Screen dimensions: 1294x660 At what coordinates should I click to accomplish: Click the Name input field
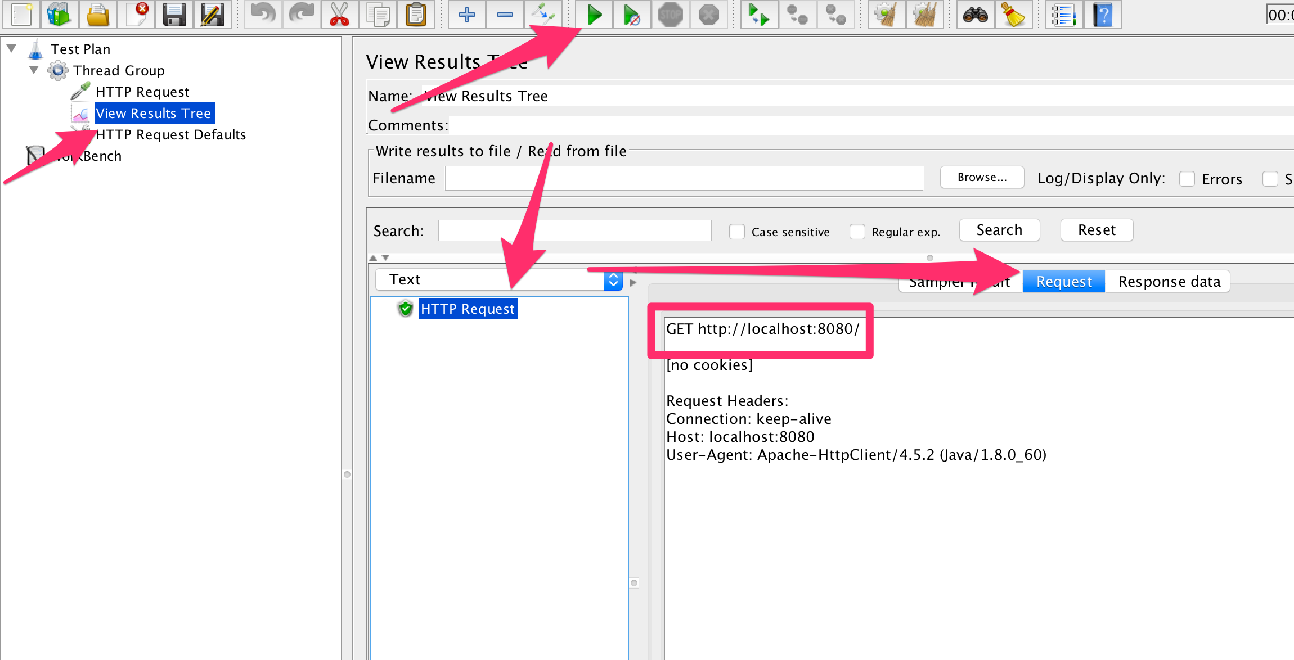[x=858, y=96]
